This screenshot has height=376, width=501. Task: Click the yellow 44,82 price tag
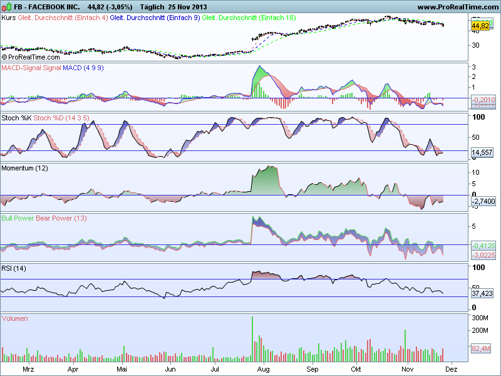coord(480,26)
